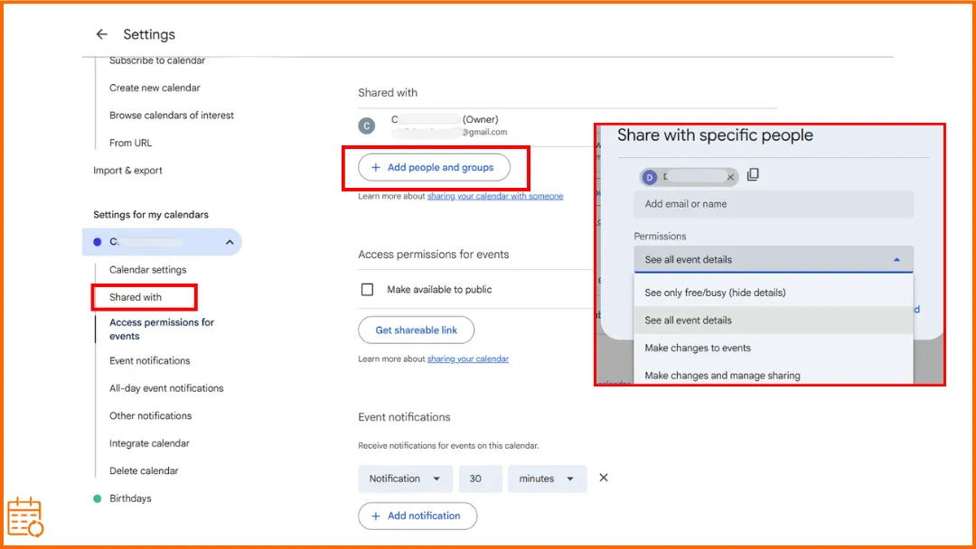Screen dimensions: 976x549
Task: Open sharing your calendar with someone link
Action: click(x=495, y=196)
